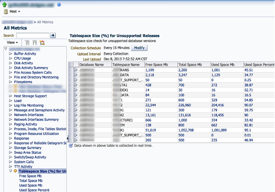Screen dimensions: 275x192
Task: Sort by Tablespace Name column header
Action: [128, 65]
